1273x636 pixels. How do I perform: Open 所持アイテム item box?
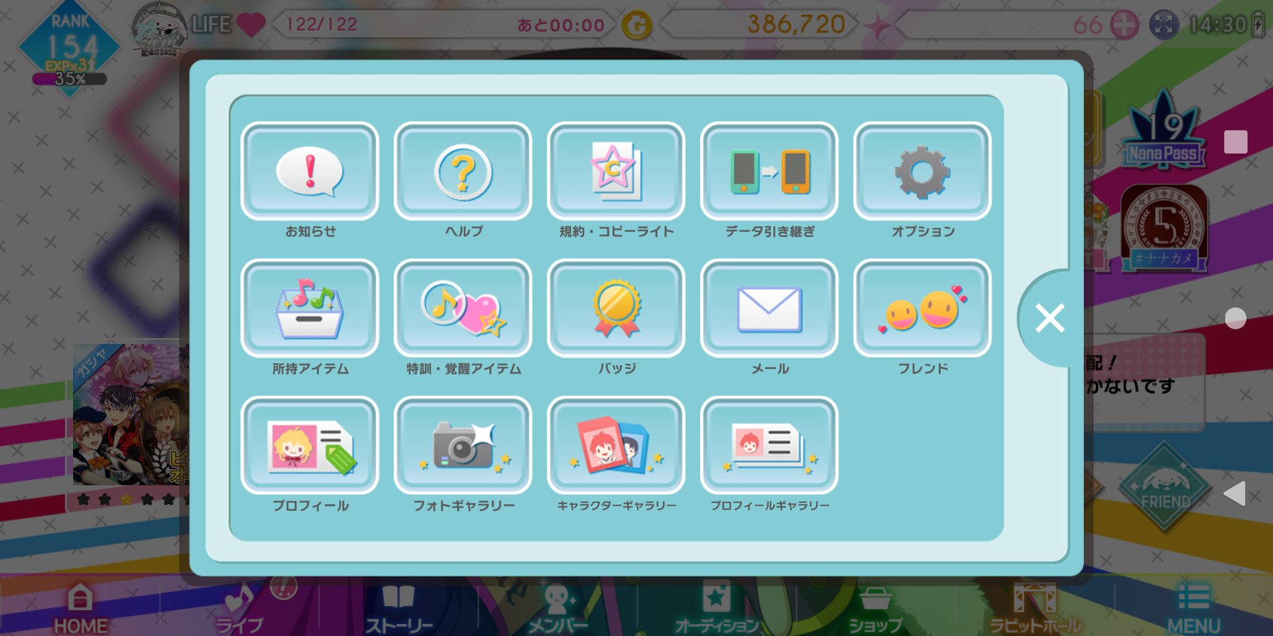coord(310,308)
